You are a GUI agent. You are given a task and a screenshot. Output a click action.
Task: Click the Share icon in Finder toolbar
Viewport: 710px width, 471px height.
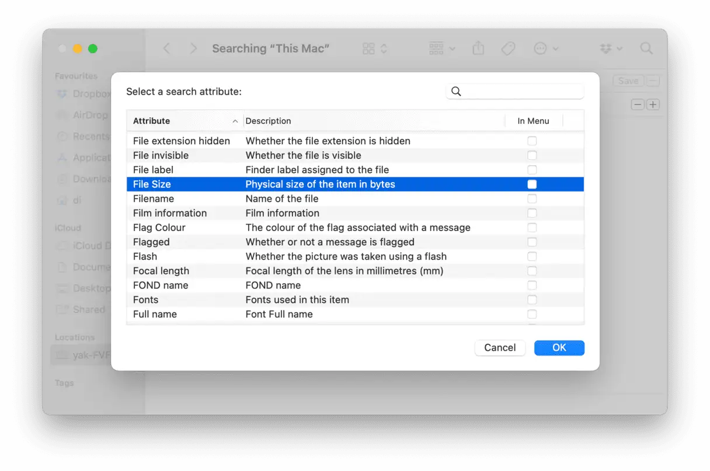pyautogui.click(x=478, y=48)
